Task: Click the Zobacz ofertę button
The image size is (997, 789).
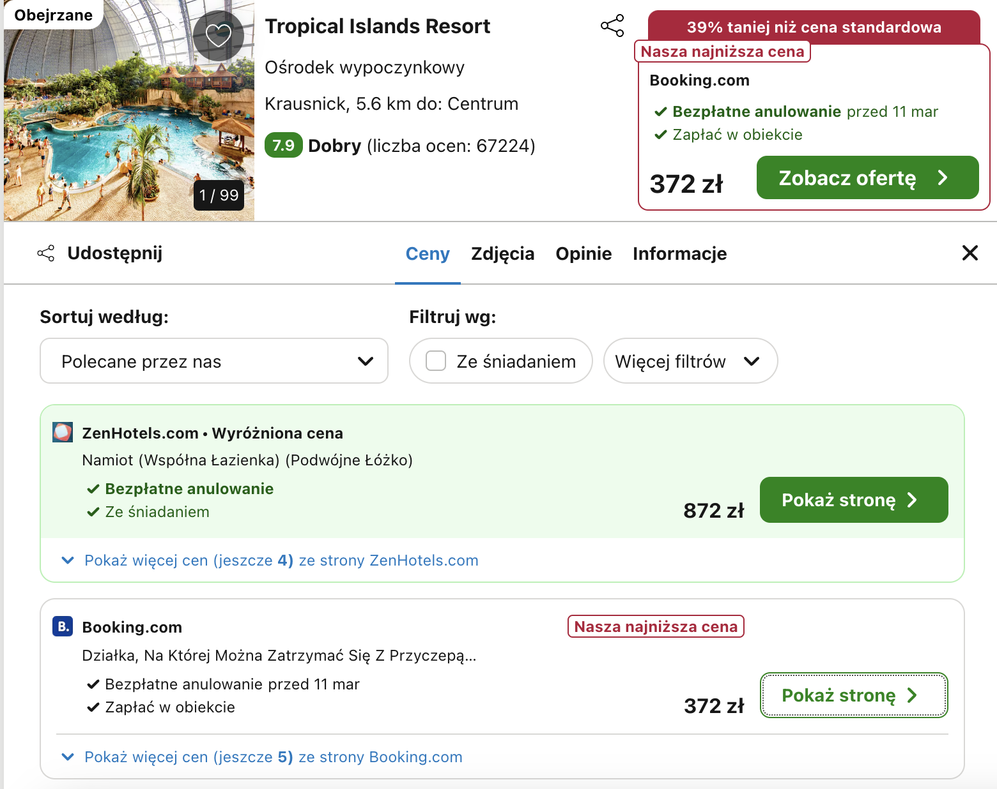Action: (x=867, y=178)
